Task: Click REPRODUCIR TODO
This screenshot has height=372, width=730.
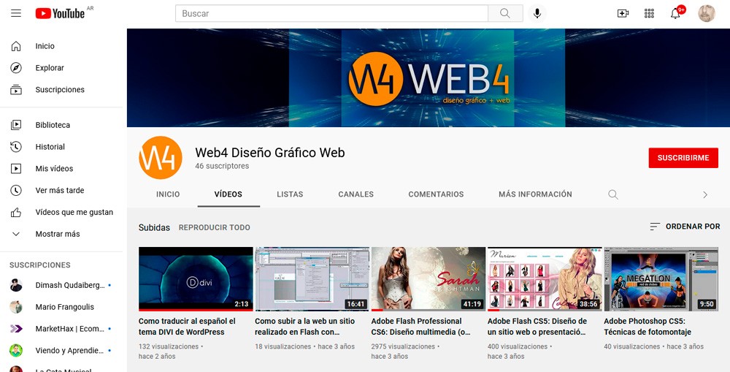Action: click(215, 227)
